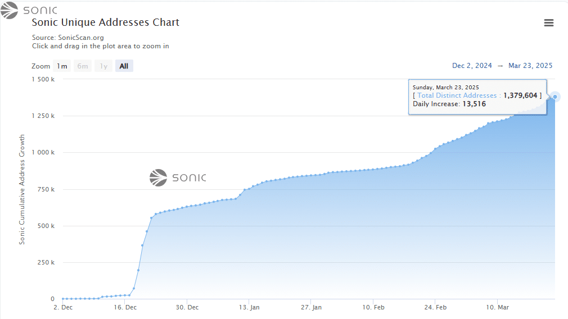Click the 10. Feb x-axis label
Image resolution: width=568 pixels, height=319 pixels.
click(x=373, y=307)
